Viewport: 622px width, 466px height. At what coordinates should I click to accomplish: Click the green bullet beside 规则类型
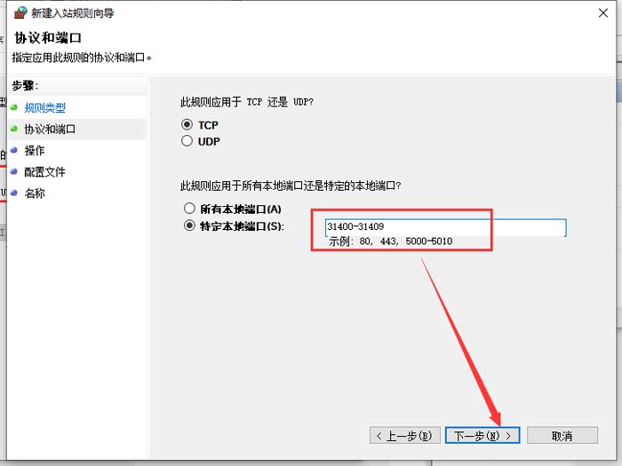(x=15, y=107)
